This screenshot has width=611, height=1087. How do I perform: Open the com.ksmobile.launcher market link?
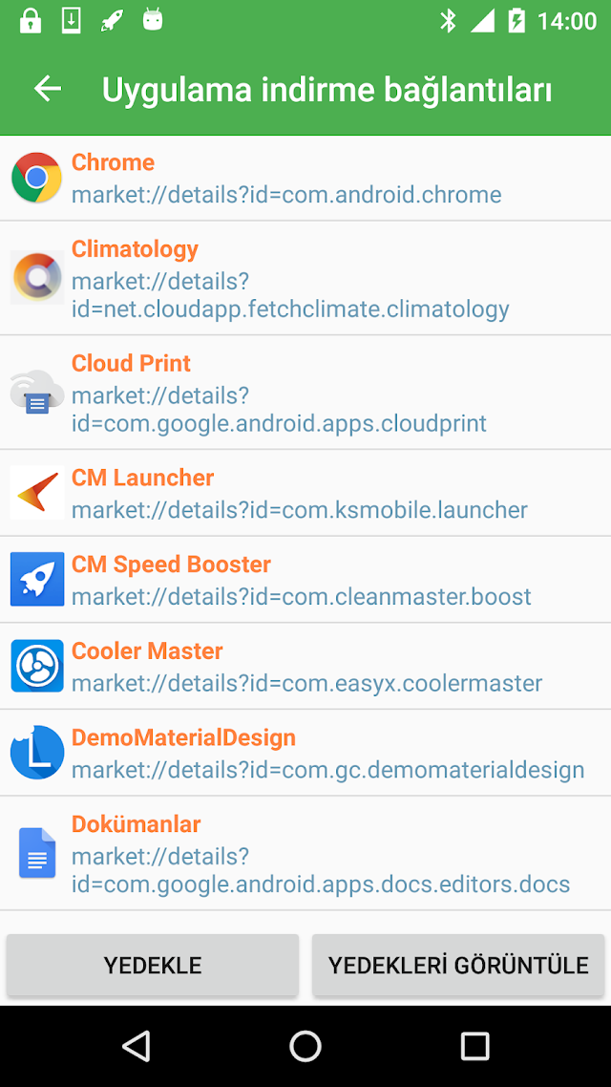pyautogui.click(x=299, y=509)
